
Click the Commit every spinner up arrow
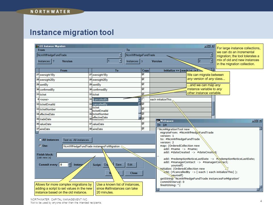pyautogui.click(x=70, y=163)
